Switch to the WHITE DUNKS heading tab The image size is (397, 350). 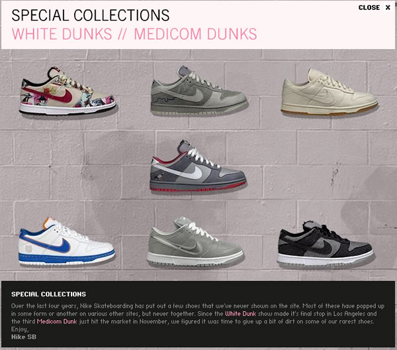pyautogui.click(x=62, y=34)
